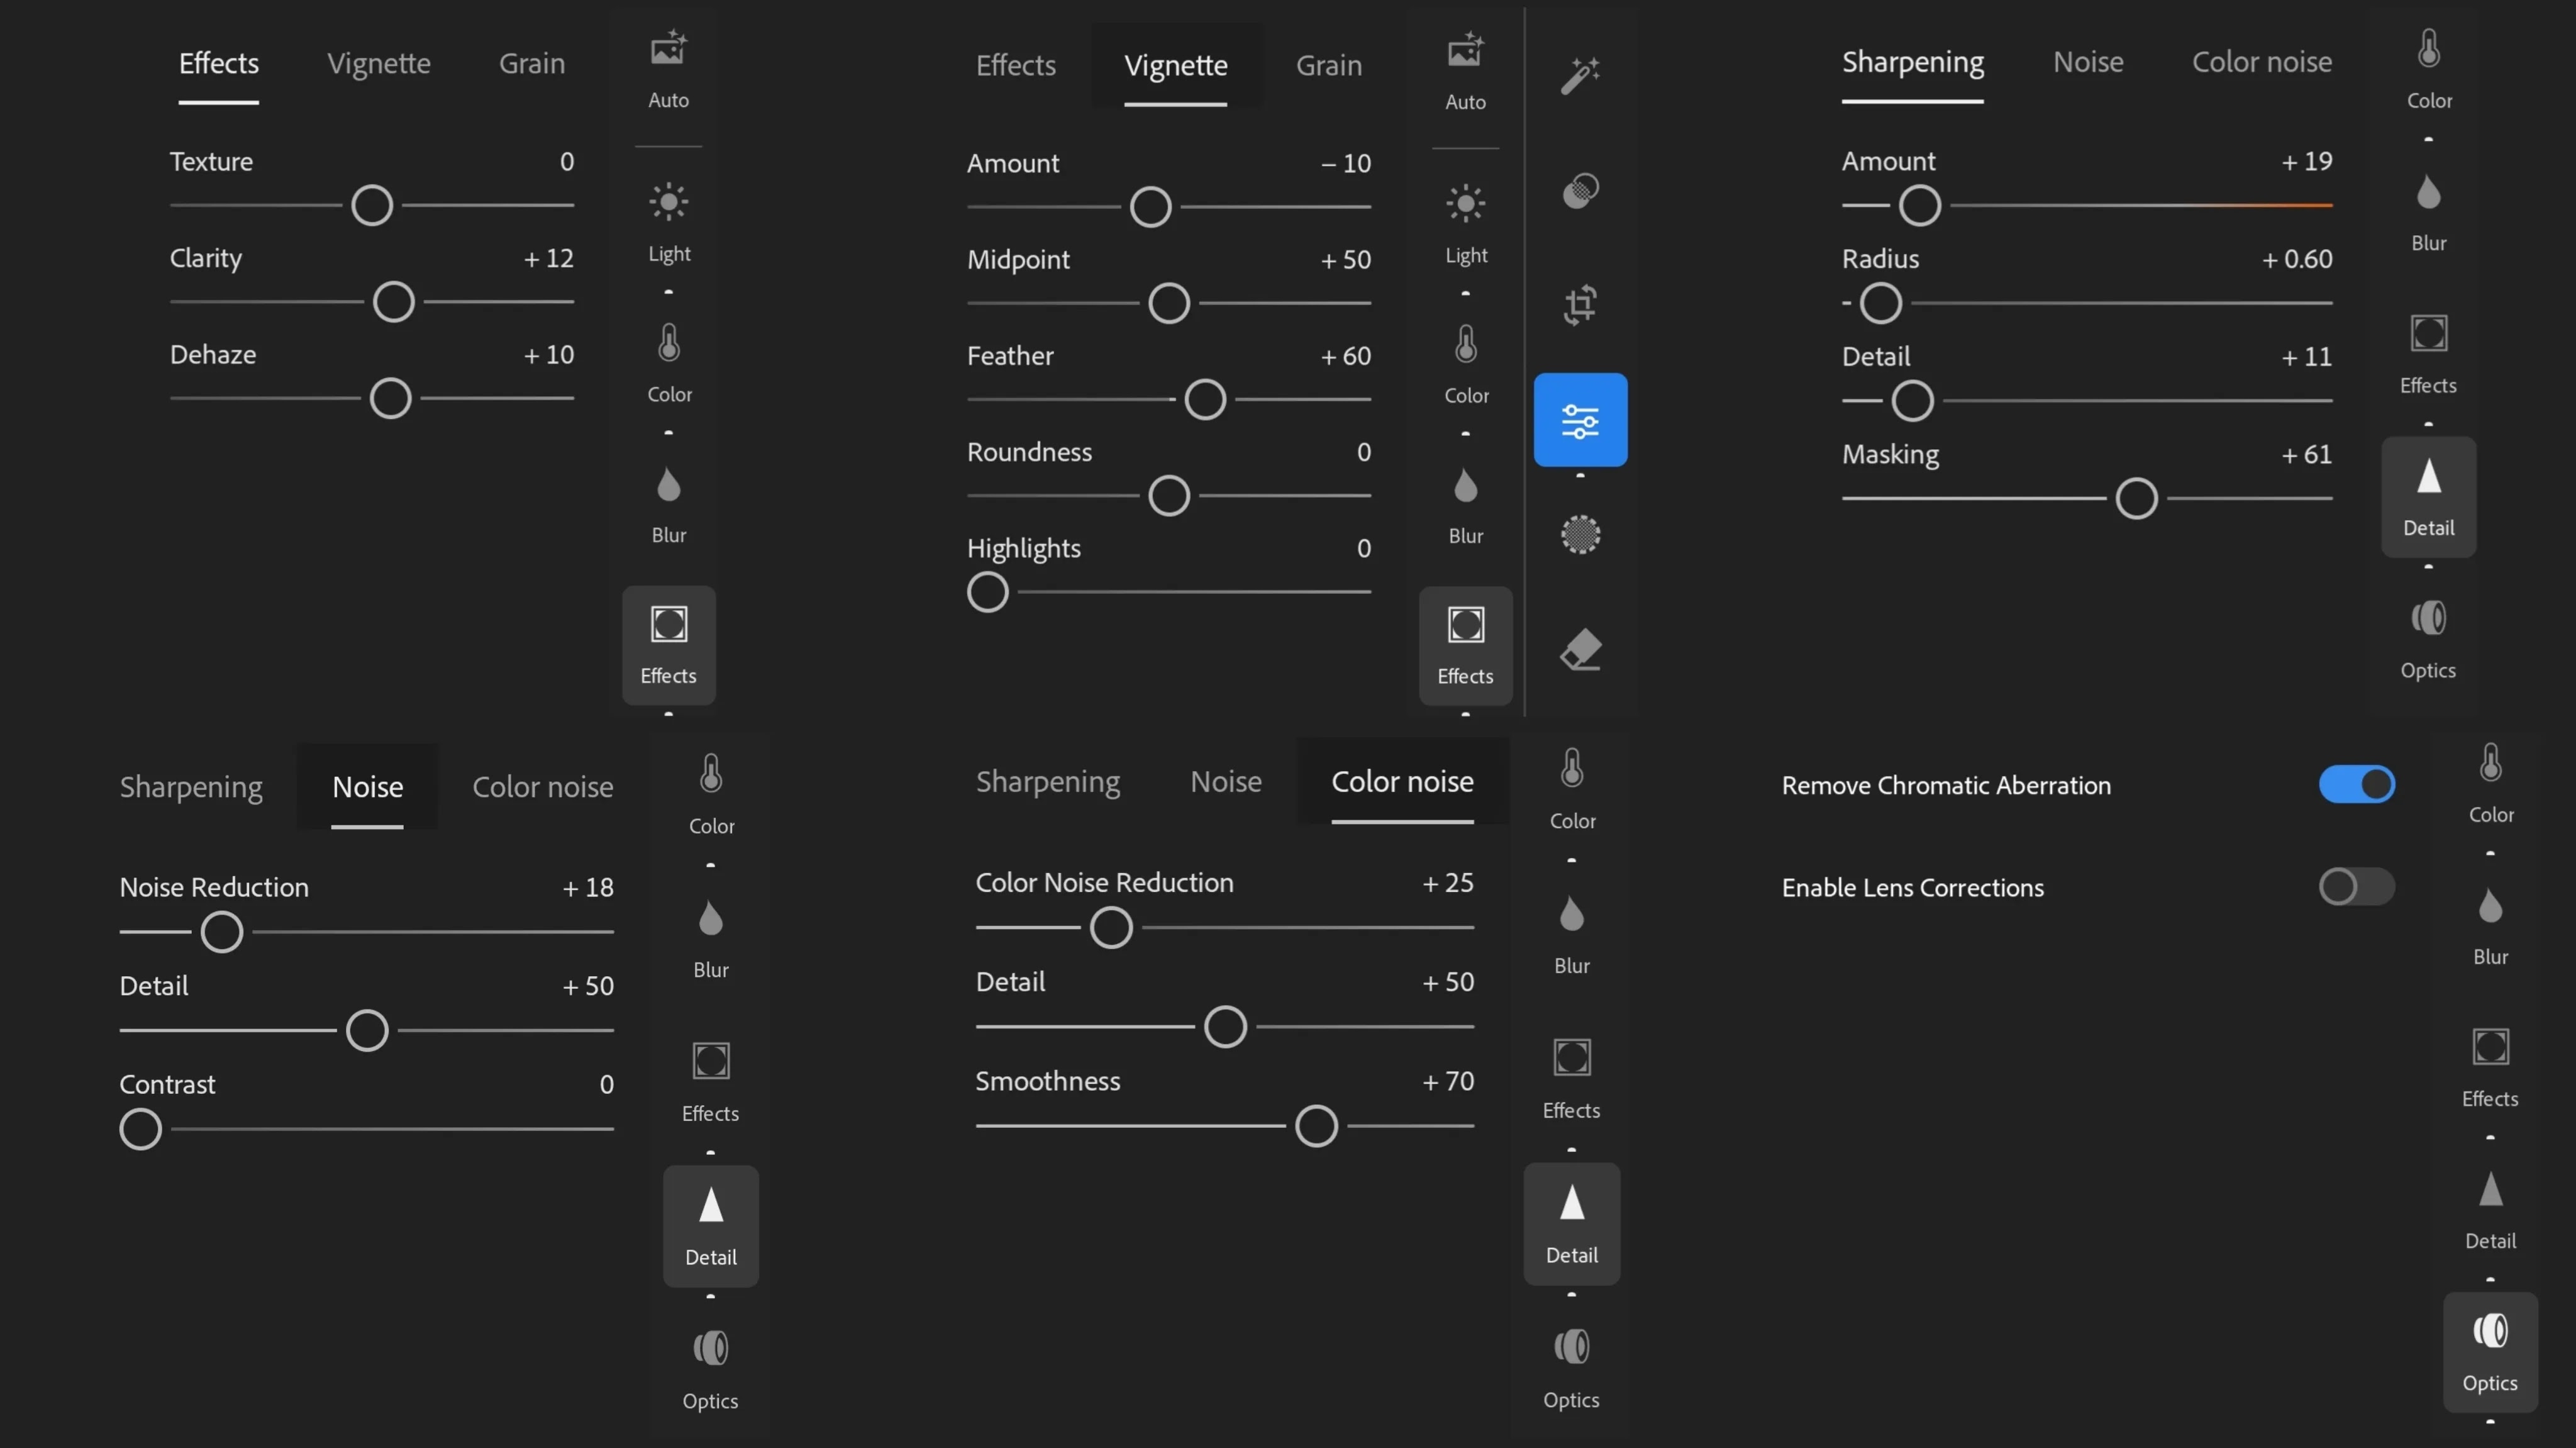Select Noise tab above the Color Noise Reduction slider
The height and width of the screenshot is (1448, 2576).
1225,781
